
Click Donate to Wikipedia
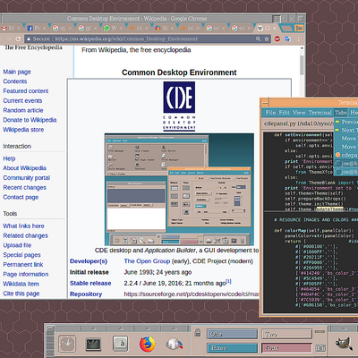(x=30, y=120)
